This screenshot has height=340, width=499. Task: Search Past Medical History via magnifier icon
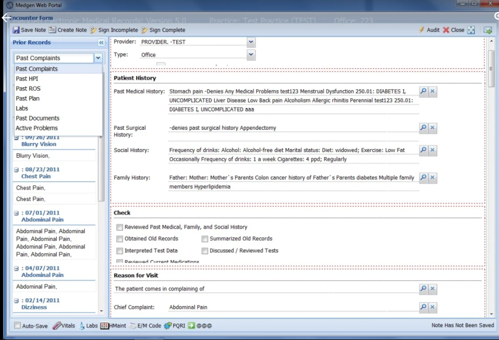[x=423, y=91]
